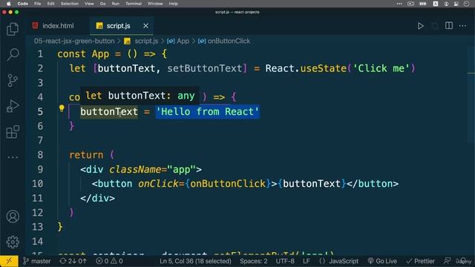
Task: Click the lightbulb quick fix icon
Action: tap(62, 108)
